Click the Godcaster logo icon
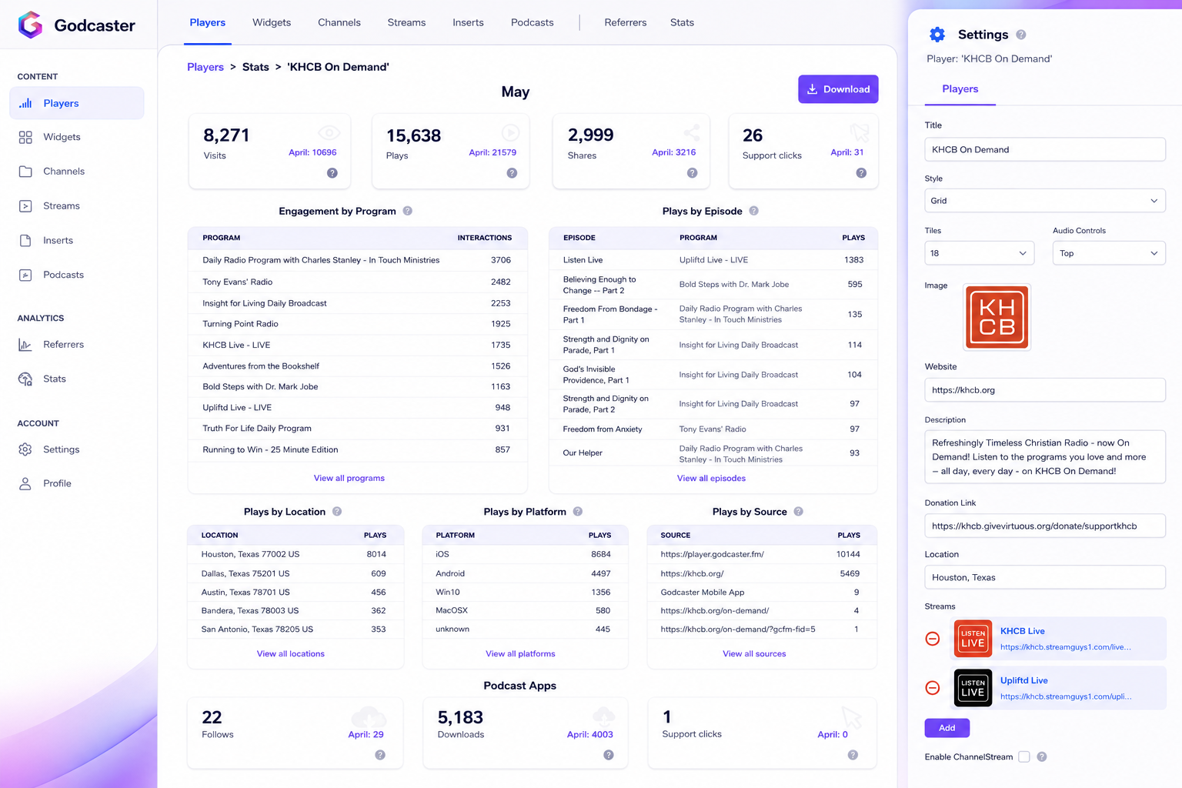 pyautogui.click(x=30, y=25)
